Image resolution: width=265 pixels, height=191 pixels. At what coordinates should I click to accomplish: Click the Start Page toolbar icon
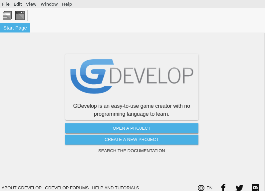coord(20,16)
